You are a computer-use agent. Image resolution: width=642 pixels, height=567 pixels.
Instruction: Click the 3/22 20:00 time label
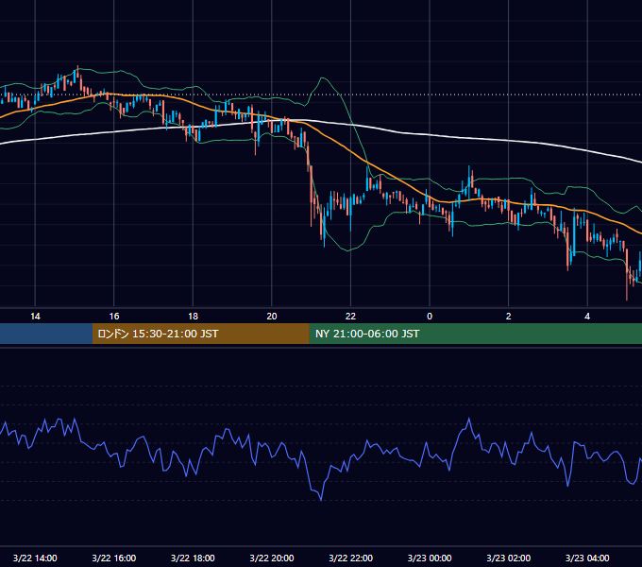272,558
